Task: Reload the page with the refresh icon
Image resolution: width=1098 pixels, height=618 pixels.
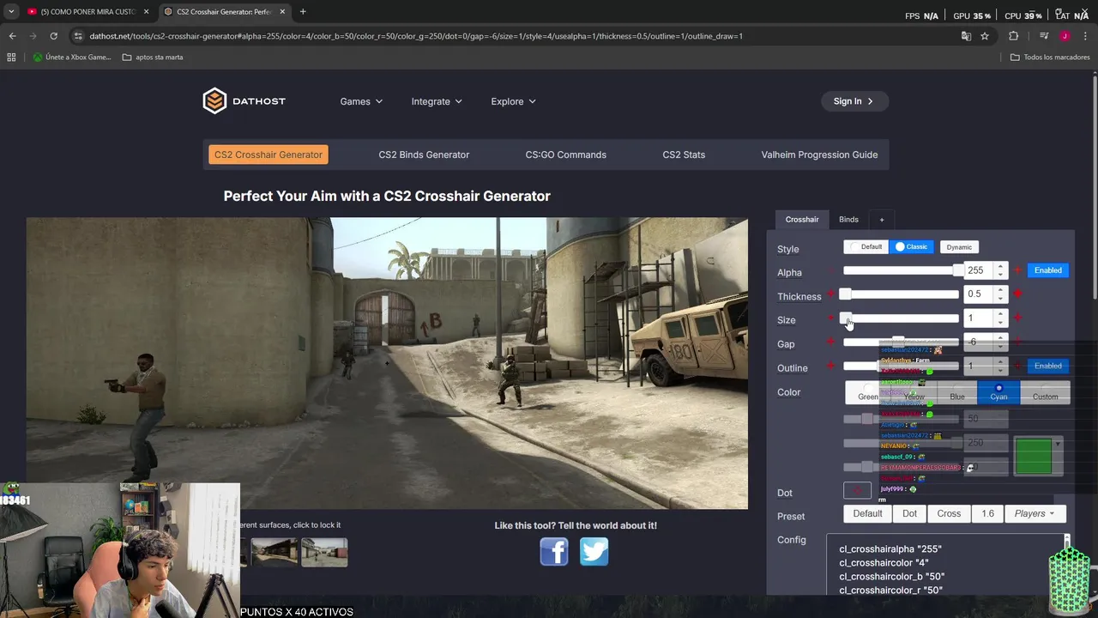Action: pos(53,36)
